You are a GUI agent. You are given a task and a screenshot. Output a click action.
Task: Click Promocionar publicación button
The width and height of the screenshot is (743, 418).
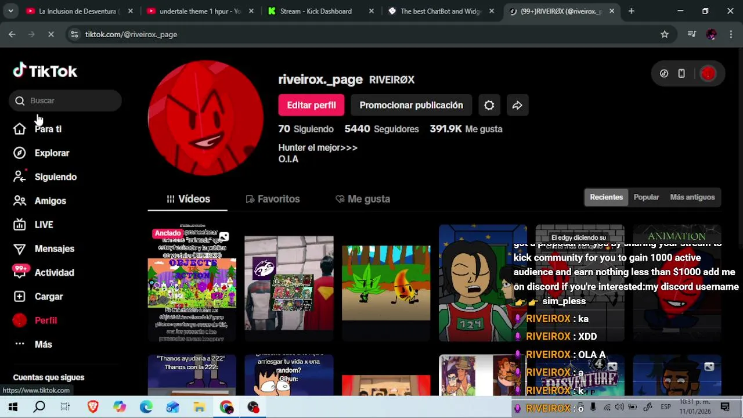coord(411,105)
